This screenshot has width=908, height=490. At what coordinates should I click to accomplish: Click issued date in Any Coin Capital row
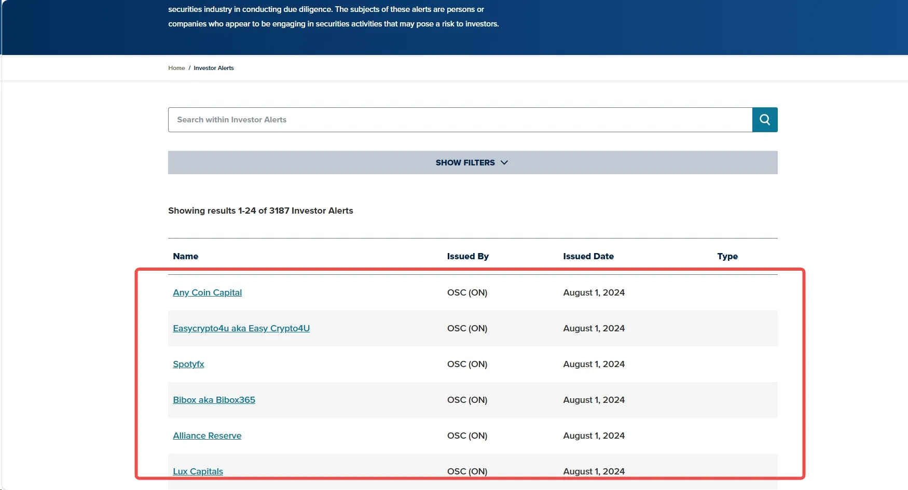594,292
